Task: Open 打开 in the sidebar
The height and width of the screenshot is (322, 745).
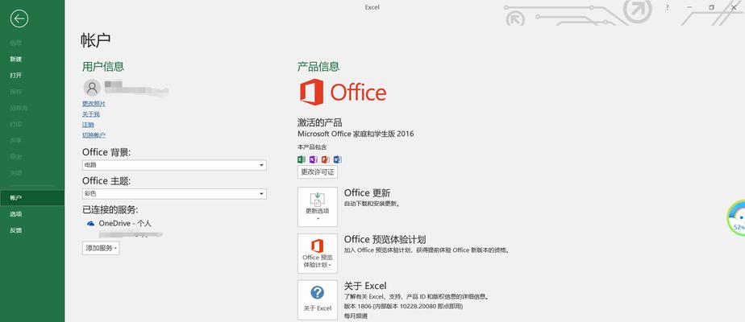Action: tap(15, 76)
